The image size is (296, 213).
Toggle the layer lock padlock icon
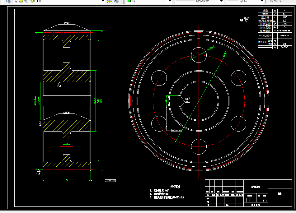click(x=32, y=1)
